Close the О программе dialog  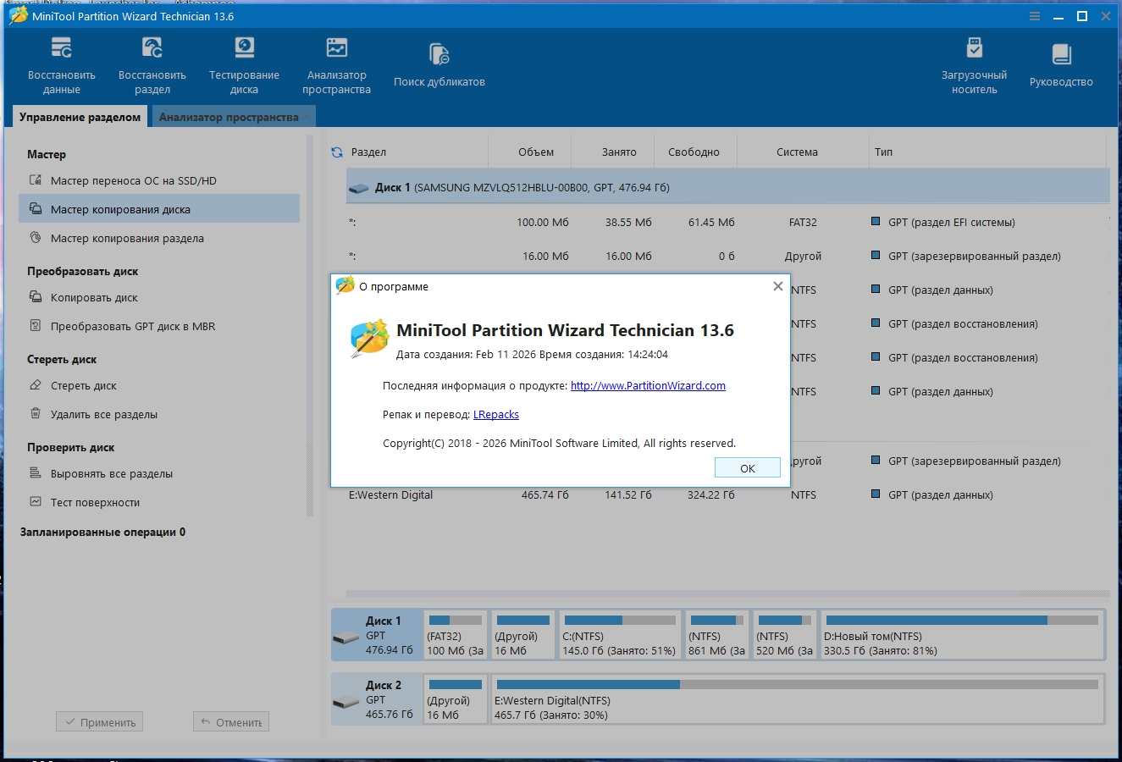(777, 286)
